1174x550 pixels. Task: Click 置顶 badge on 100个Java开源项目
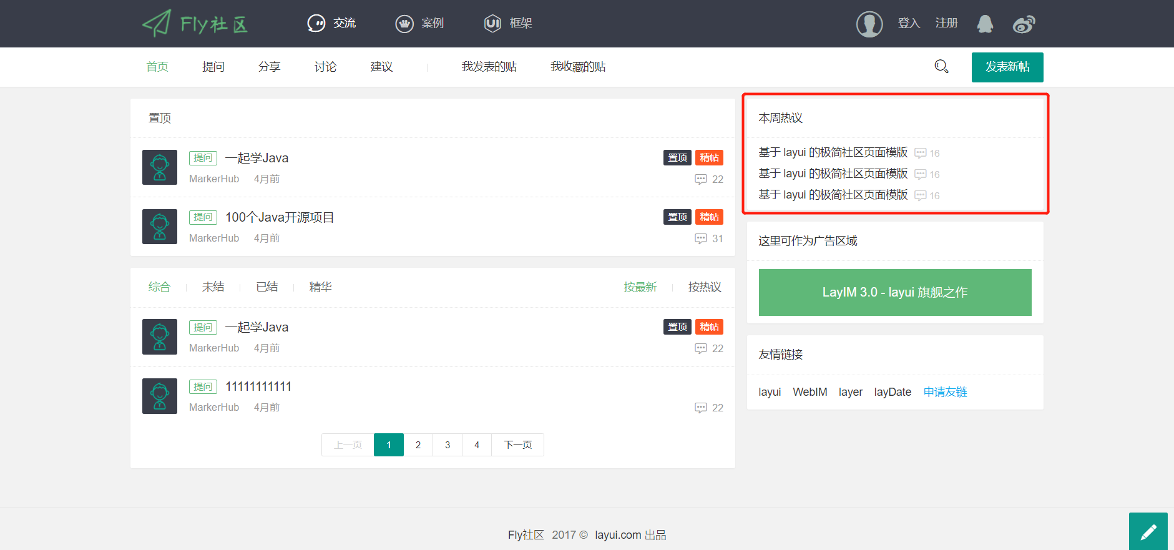(677, 217)
